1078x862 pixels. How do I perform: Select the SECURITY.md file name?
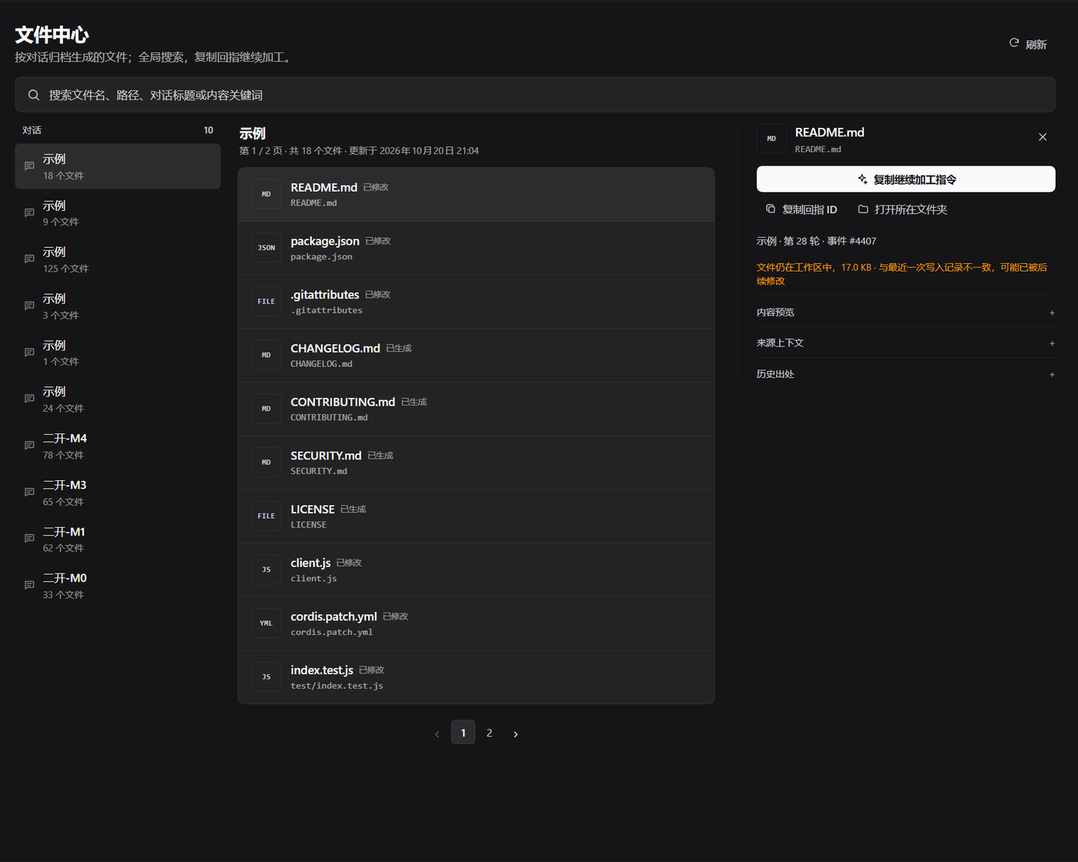[326, 456]
